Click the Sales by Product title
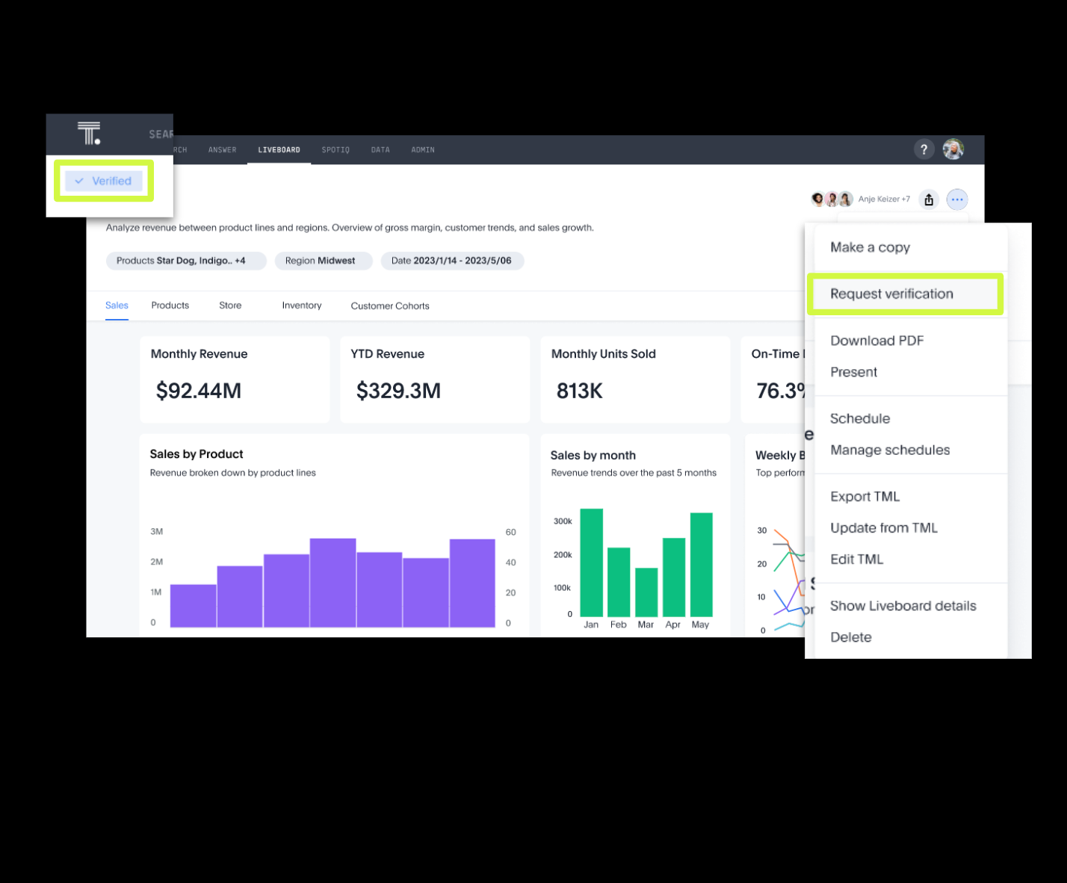 click(x=197, y=454)
